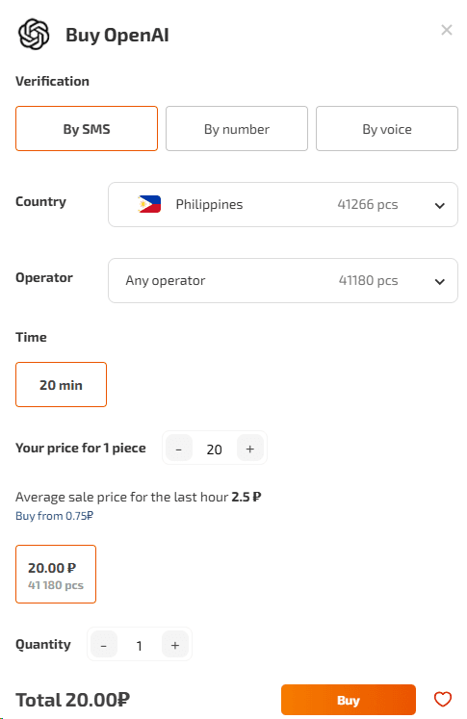Add to favorites with heart icon
467x719 pixels.
(x=443, y=700)
